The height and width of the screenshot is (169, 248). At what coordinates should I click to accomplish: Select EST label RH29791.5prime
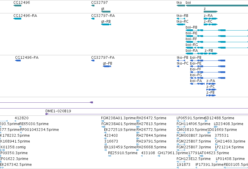151,141
